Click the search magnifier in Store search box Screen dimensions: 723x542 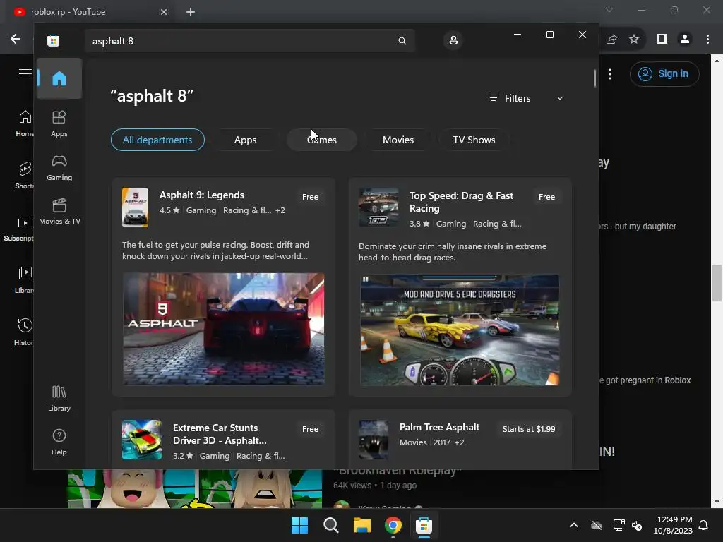(402, 41)
